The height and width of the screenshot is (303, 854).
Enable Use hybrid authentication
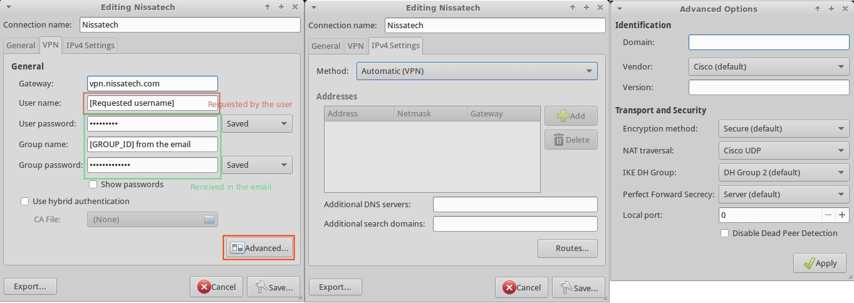pos(25,202)
